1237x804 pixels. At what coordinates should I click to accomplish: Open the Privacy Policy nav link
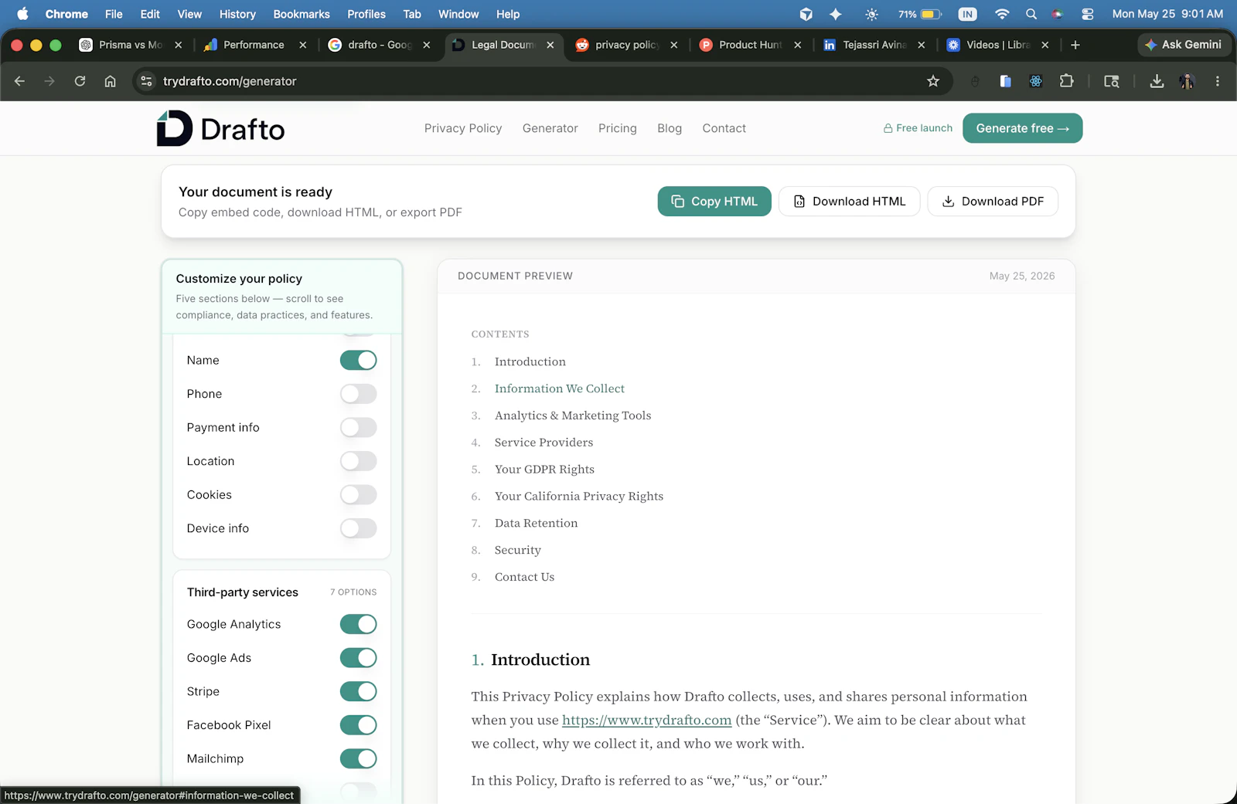coord(463,128)
